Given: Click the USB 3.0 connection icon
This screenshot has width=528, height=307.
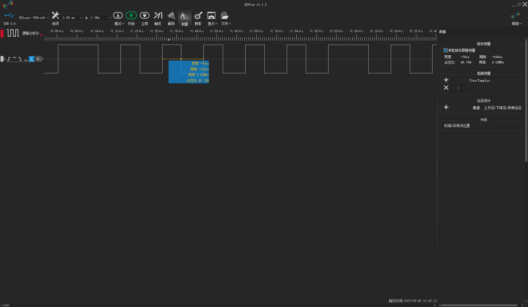Looking at the screenshot, I should [9, 15].
